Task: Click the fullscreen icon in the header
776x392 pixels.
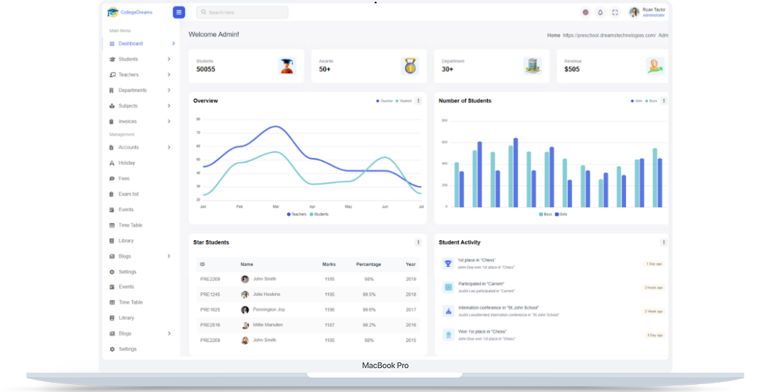Action: [x=615, y=12]
